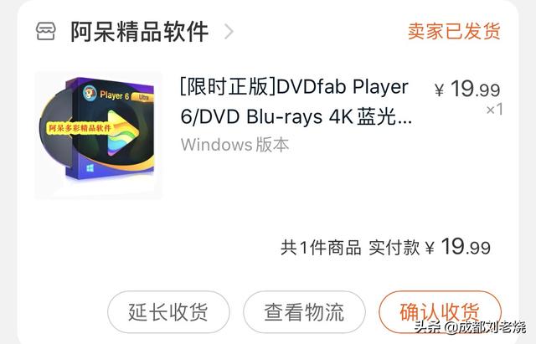Expand the chevron next to 阿呆精品软件
Image resolution: width=536 pixels, height=344 pixels.
tap(229, 32)
